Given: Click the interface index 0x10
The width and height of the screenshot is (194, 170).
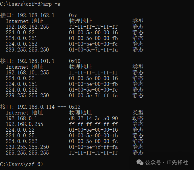Looking at the screenshot, I should pos(75,61).
